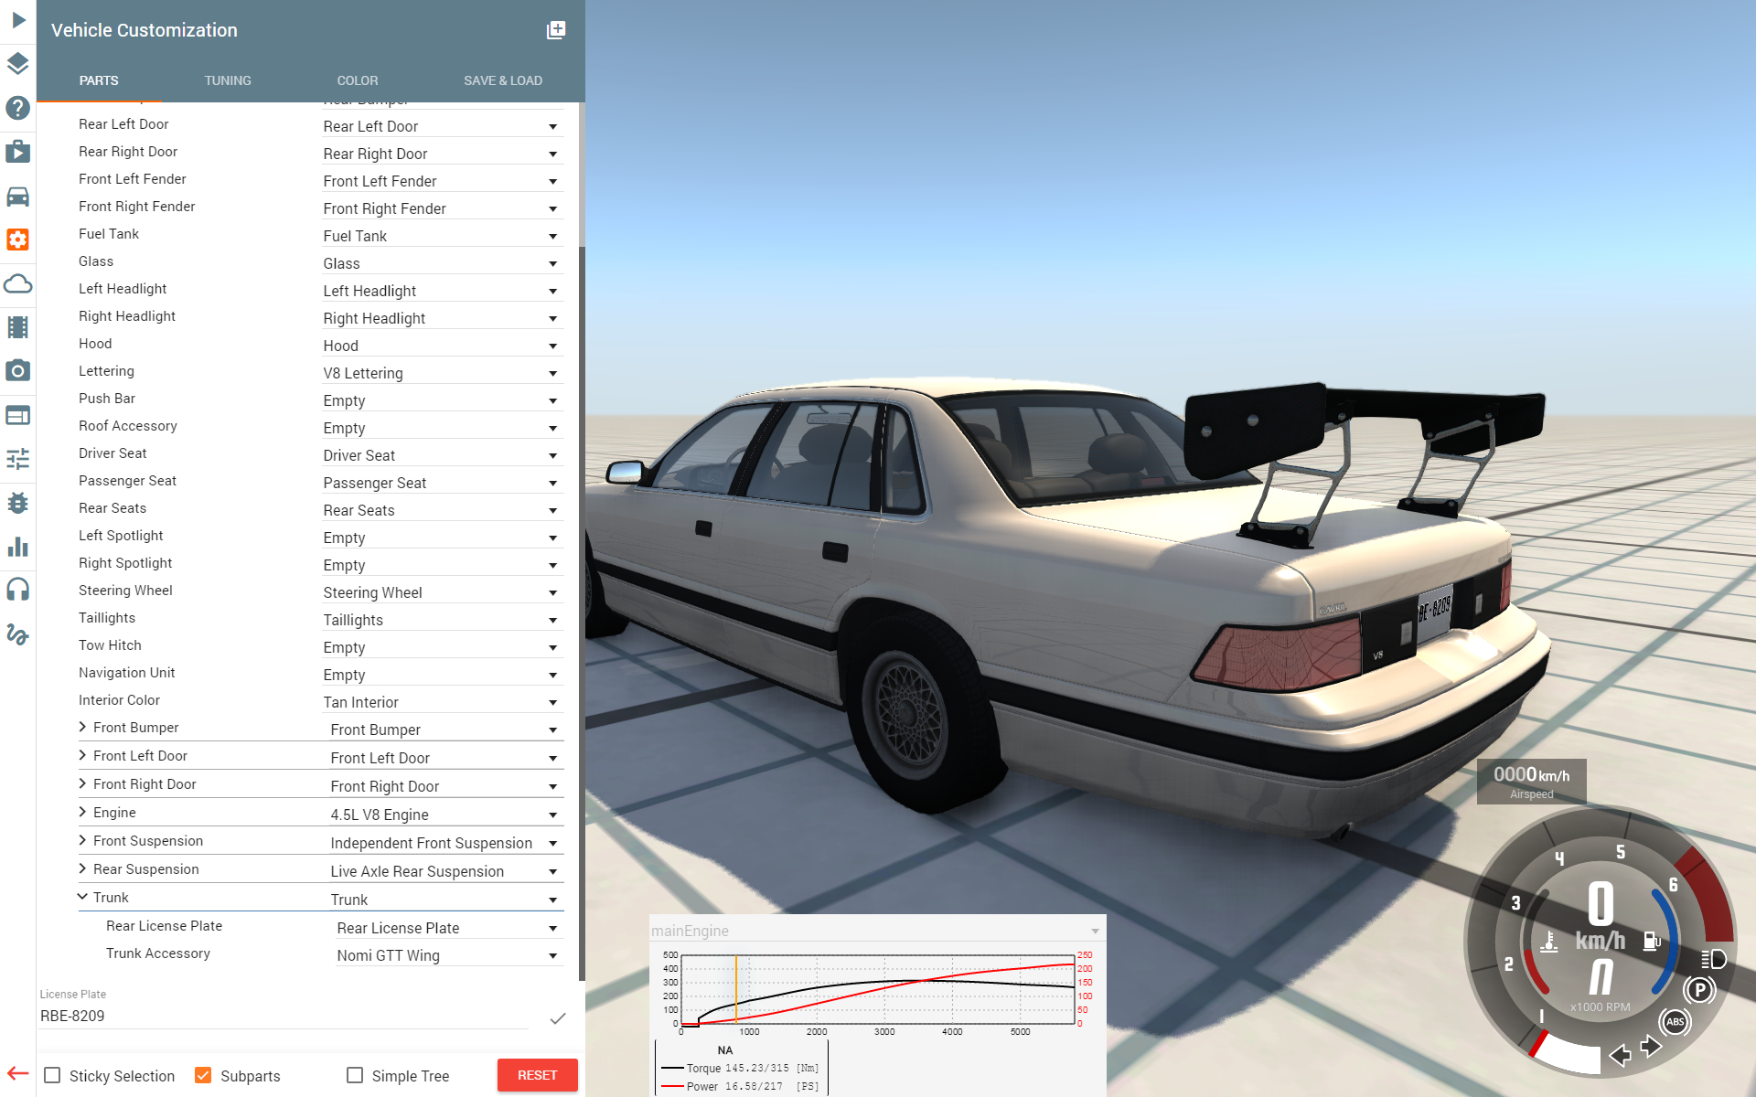1756x1097 pixels.
Task: Open the Steering Wheel dropdown
Action: pos(442,592)
